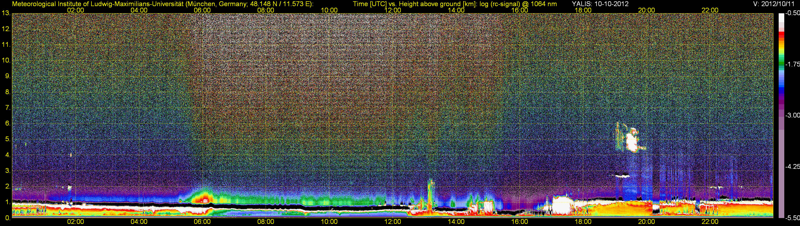Pick '18:00' on the bottom time axis

pos(583,222)
